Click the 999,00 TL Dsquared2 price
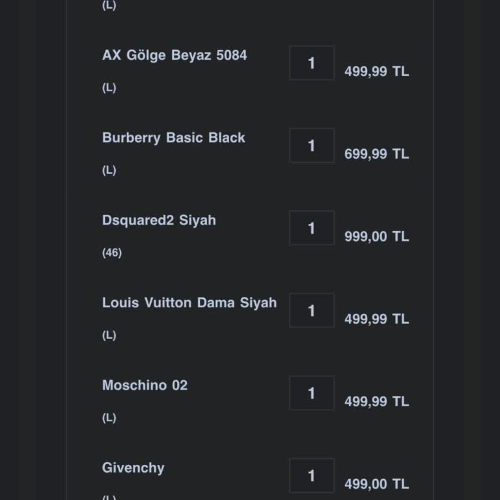The height and width of the screenshot is (500, 500). [x=376, y=237]
